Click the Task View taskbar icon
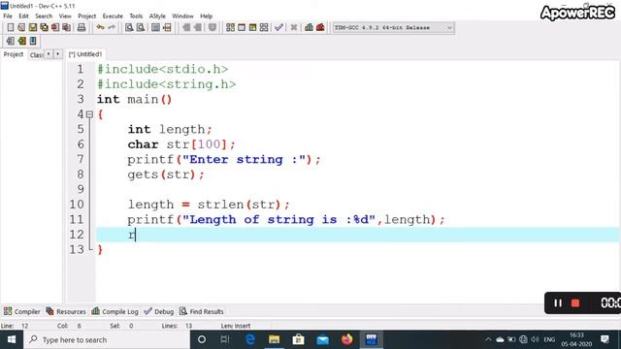Viewport: 621px width, 349px height. point(225,339)
